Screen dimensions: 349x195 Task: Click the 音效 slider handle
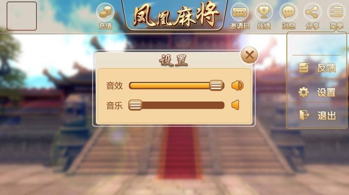pos(216,86)
